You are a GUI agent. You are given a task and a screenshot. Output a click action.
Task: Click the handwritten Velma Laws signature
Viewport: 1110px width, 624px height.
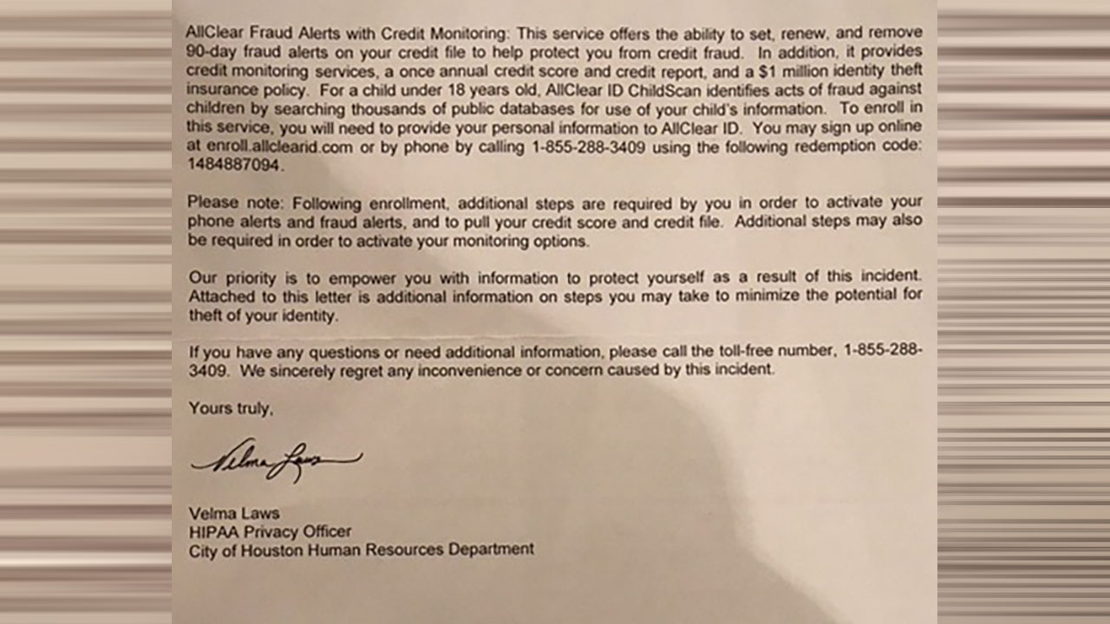tap(274, 460)
